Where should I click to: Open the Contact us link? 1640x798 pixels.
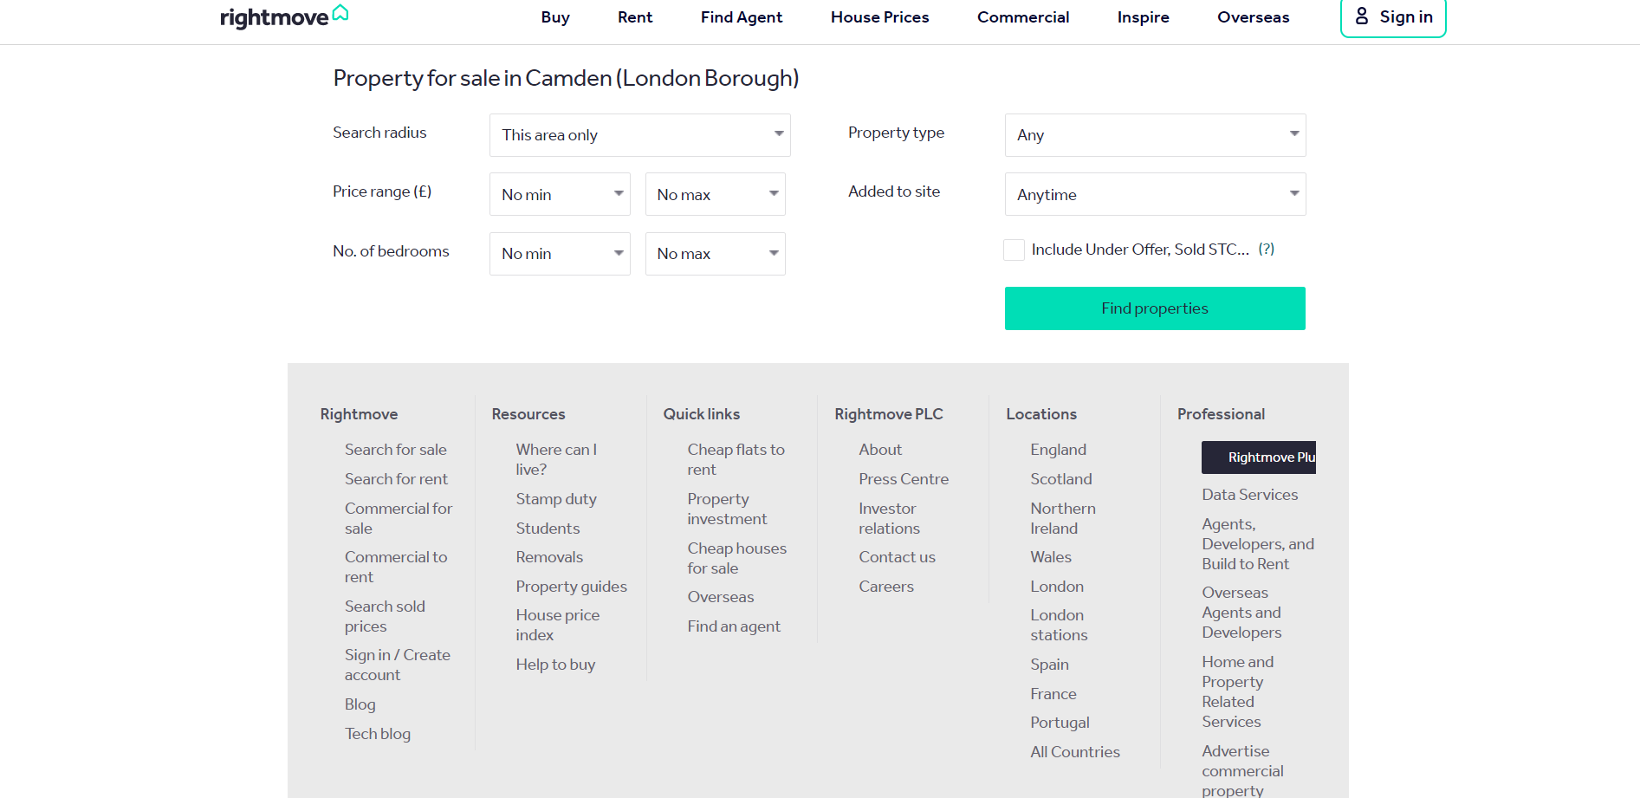point(897,557)
